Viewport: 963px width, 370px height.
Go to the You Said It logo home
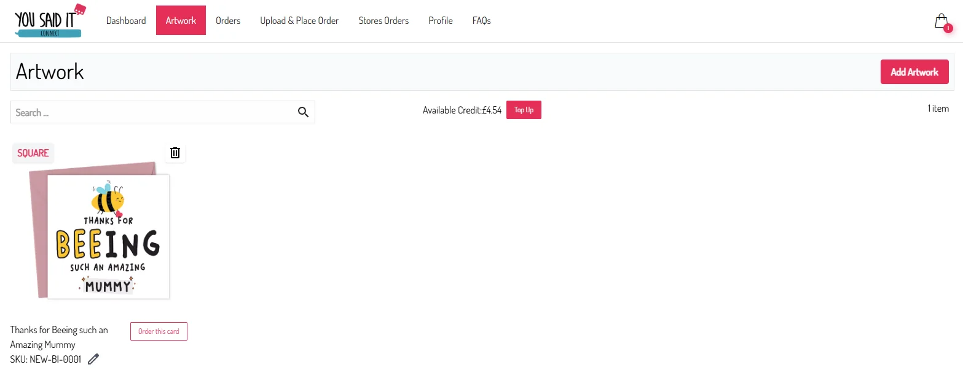[x=50, y=21]
